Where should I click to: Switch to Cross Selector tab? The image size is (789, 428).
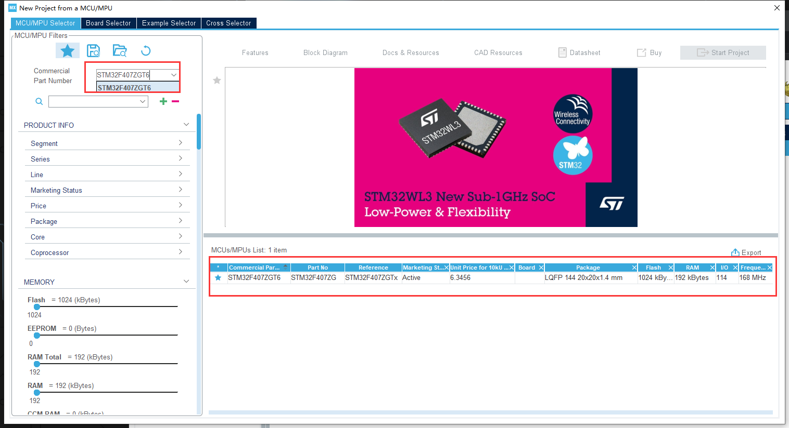228,23
